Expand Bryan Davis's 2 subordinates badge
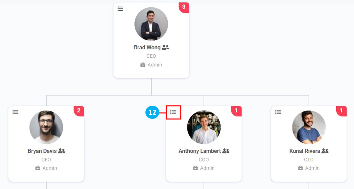The height and width of the screenshot is (189, 354). pyautogui.click(x=79, y=110)
